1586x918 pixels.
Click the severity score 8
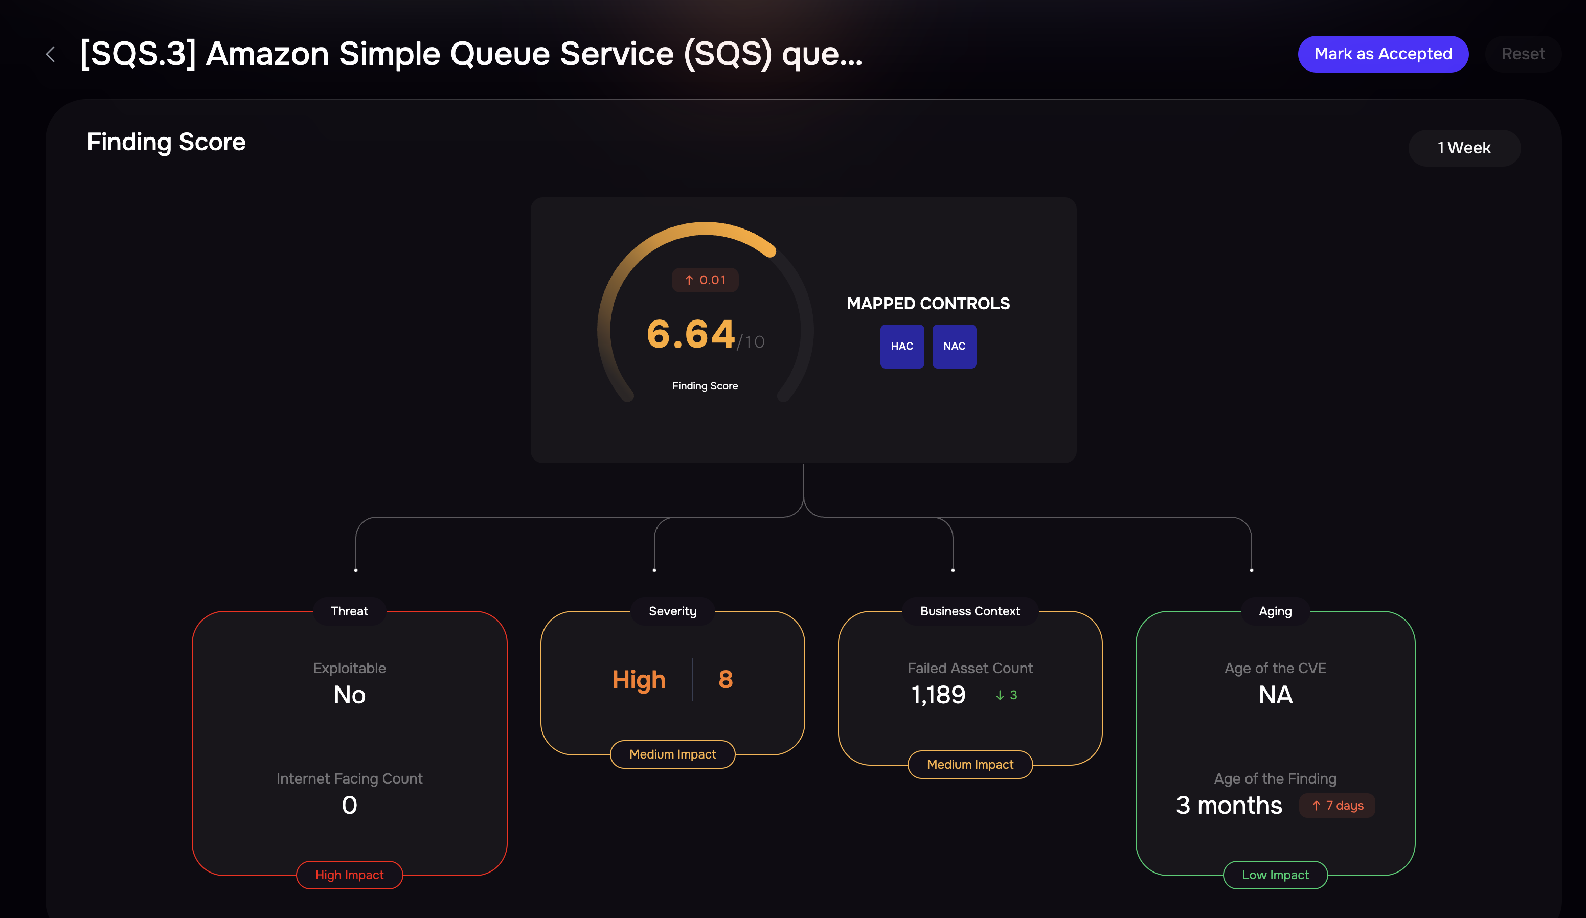726,679
